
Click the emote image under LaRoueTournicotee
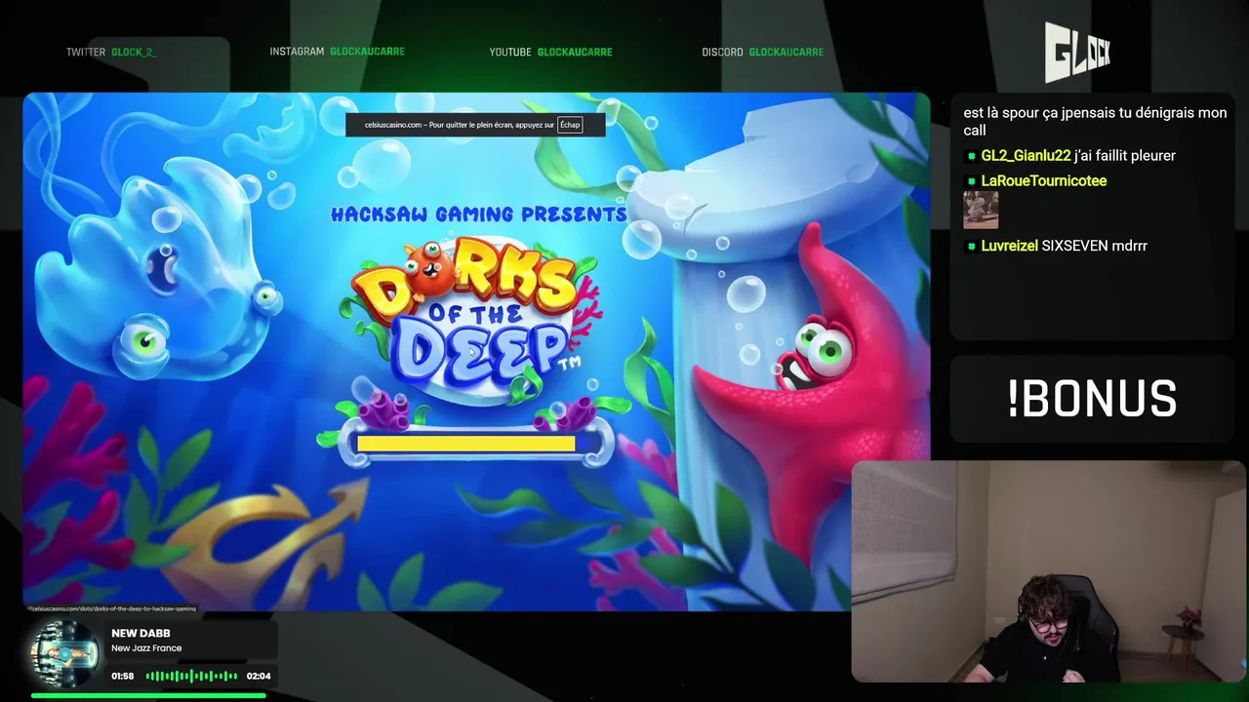coord(981,210)
